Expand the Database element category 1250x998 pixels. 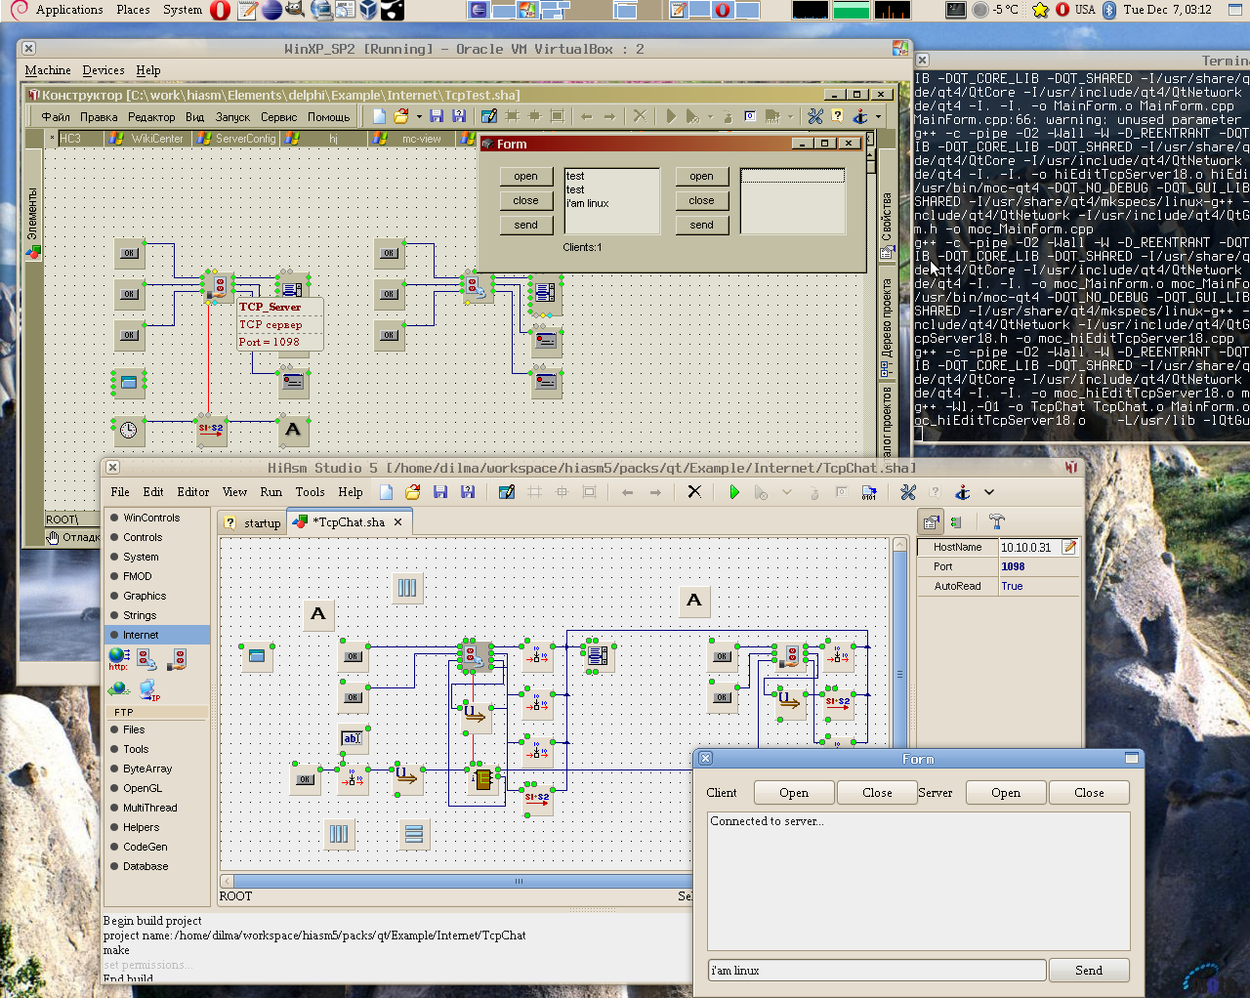point(146,866)
